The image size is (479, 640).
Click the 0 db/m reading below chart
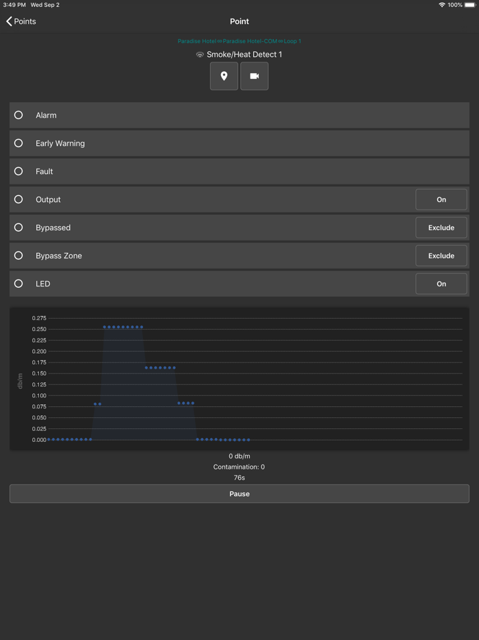pos(239,456)
